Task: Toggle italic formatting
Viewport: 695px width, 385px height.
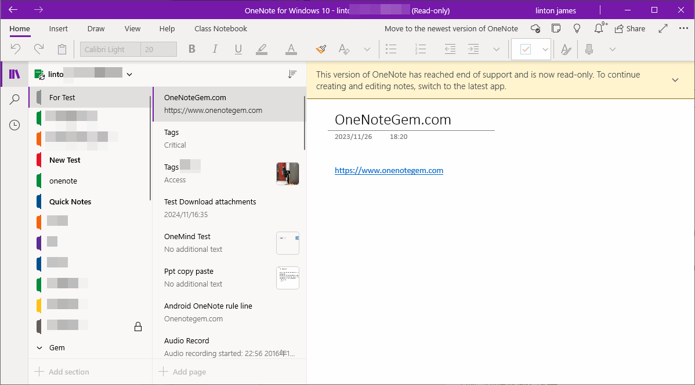Action: [215, 49]
